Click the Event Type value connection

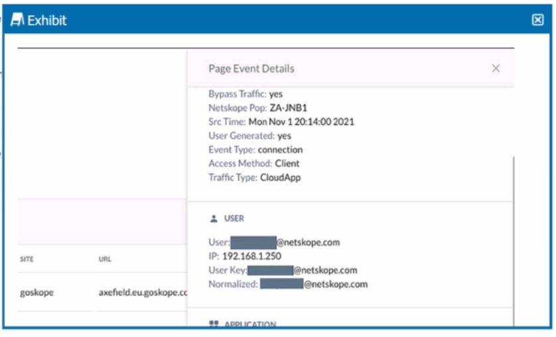(280, 150)
